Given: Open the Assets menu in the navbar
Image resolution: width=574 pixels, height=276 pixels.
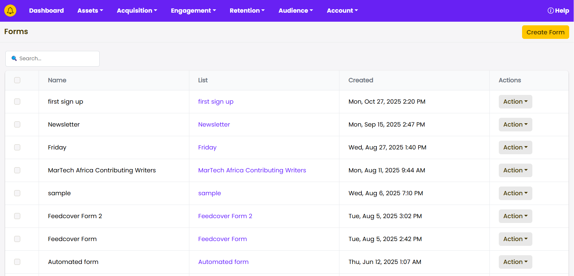Looking at the screenshot, I should (90, 11).
